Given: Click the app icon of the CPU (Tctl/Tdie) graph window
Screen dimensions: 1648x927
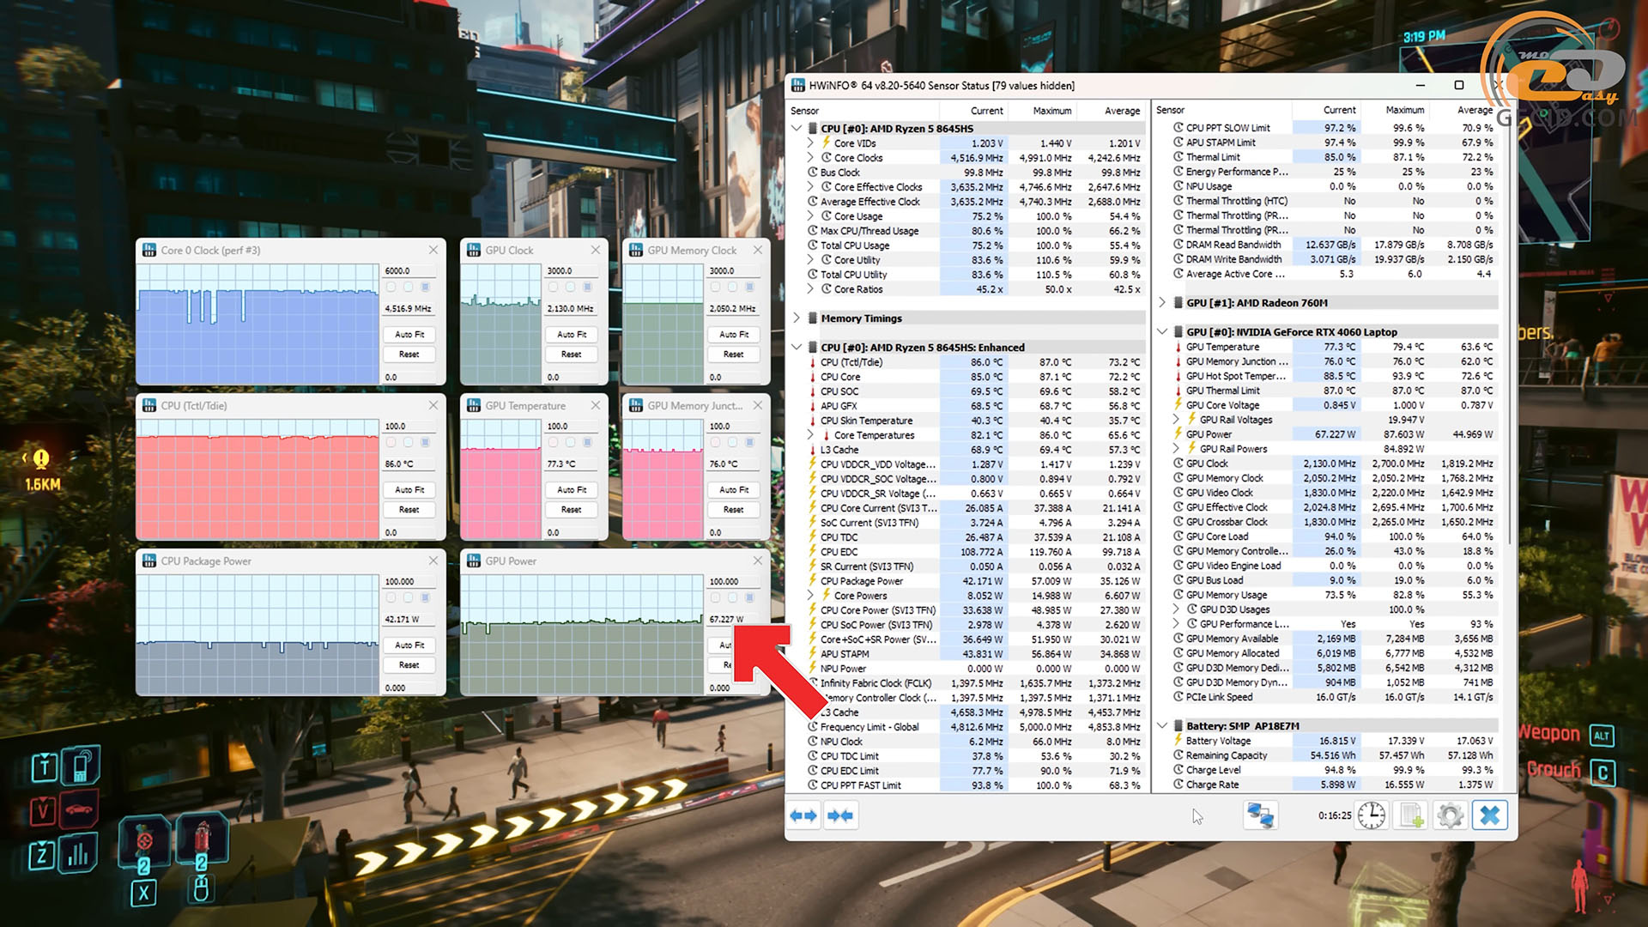Looking at the screenshot, I should coord(149,405).
